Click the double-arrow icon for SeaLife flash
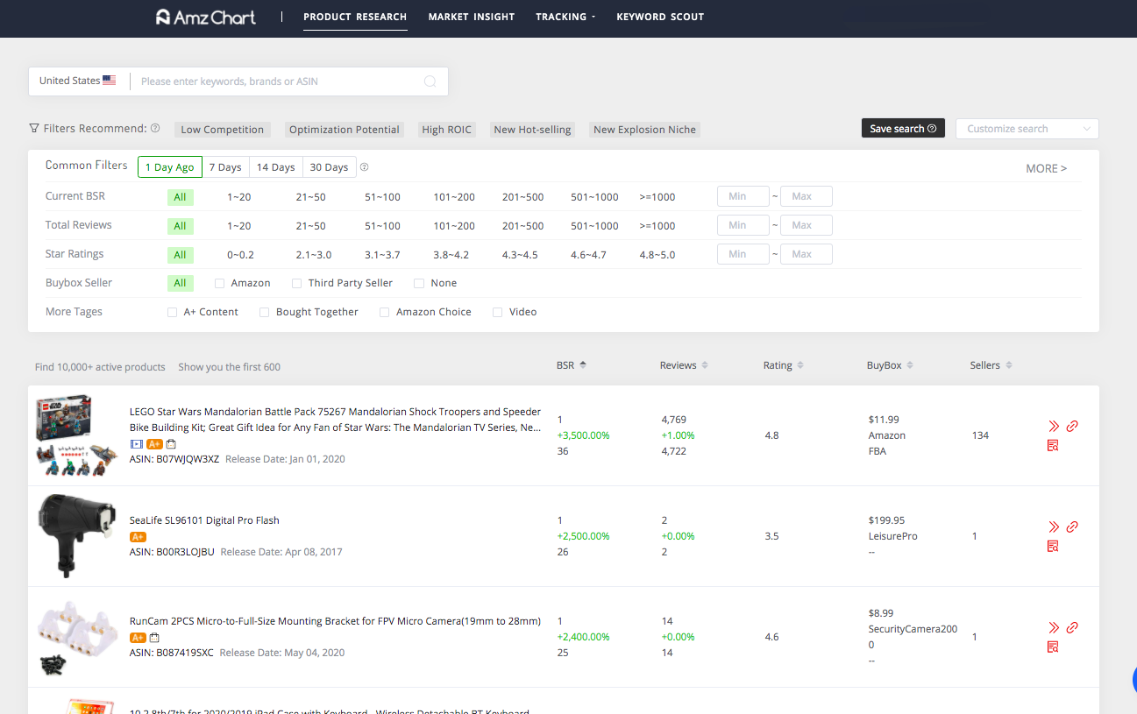Viewport: 1137px width, 714px height. (1054, 527)
